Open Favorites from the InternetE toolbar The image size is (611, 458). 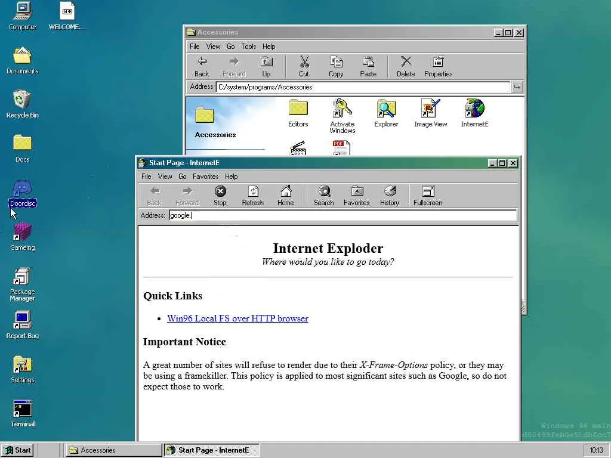coord(357,196)
